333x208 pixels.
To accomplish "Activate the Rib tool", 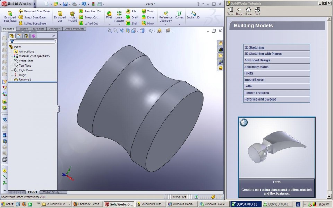I will point(131,11).
